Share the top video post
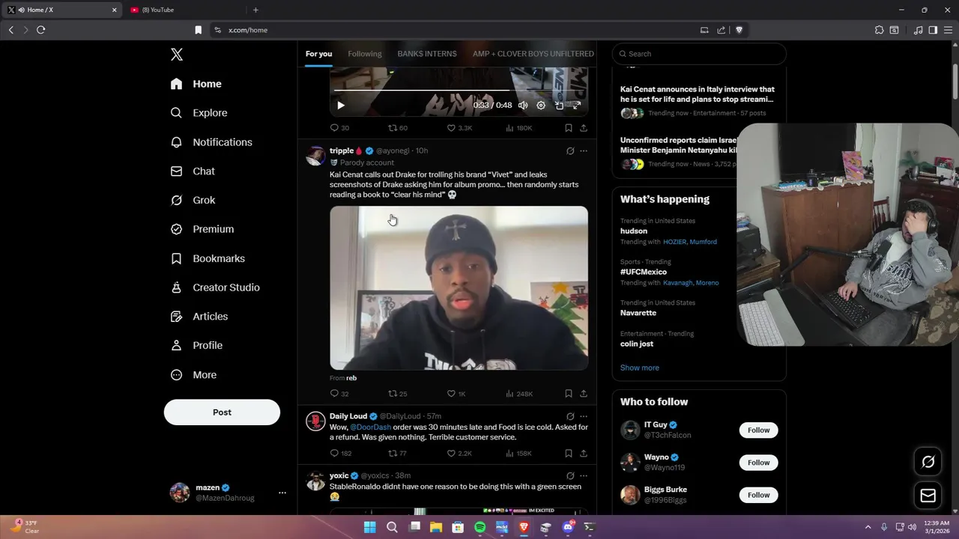This screenshot has height=539, width=959. 584,128
